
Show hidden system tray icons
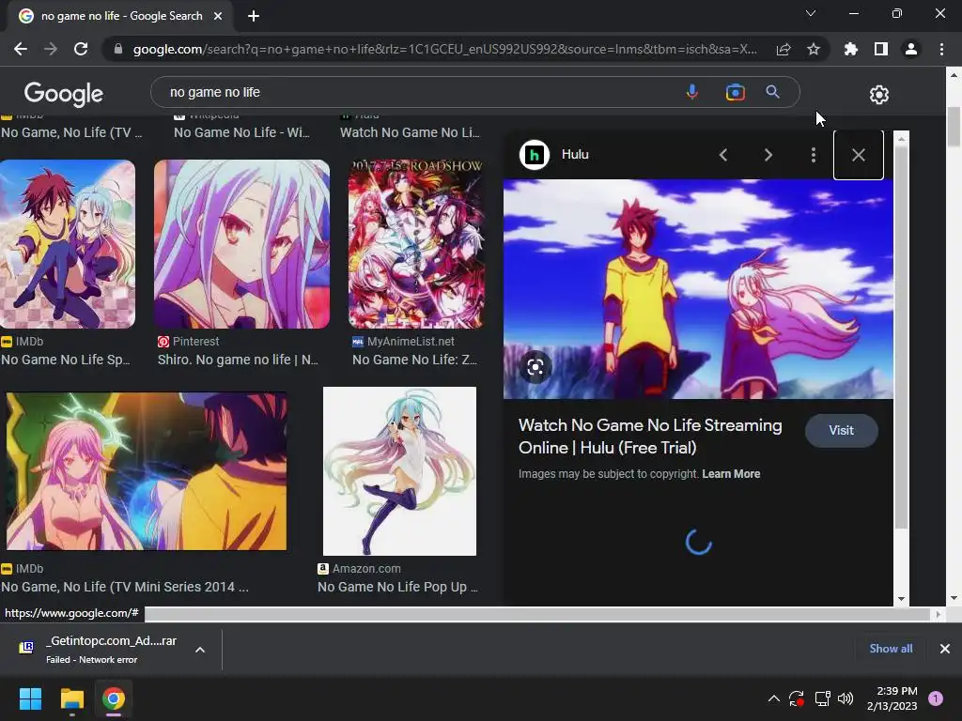(x=774, y=698)
